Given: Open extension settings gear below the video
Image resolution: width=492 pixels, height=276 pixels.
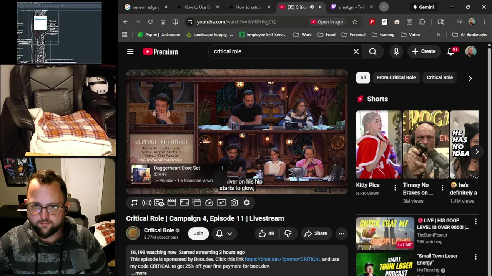Looking at the screenshot, I should (247, 203).
